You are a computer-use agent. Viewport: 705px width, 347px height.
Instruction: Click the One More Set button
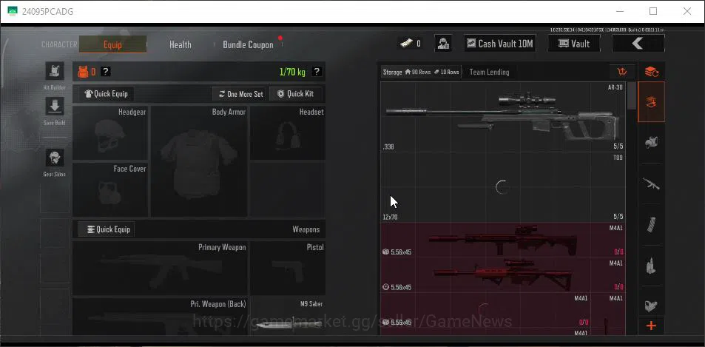[240, 94]
